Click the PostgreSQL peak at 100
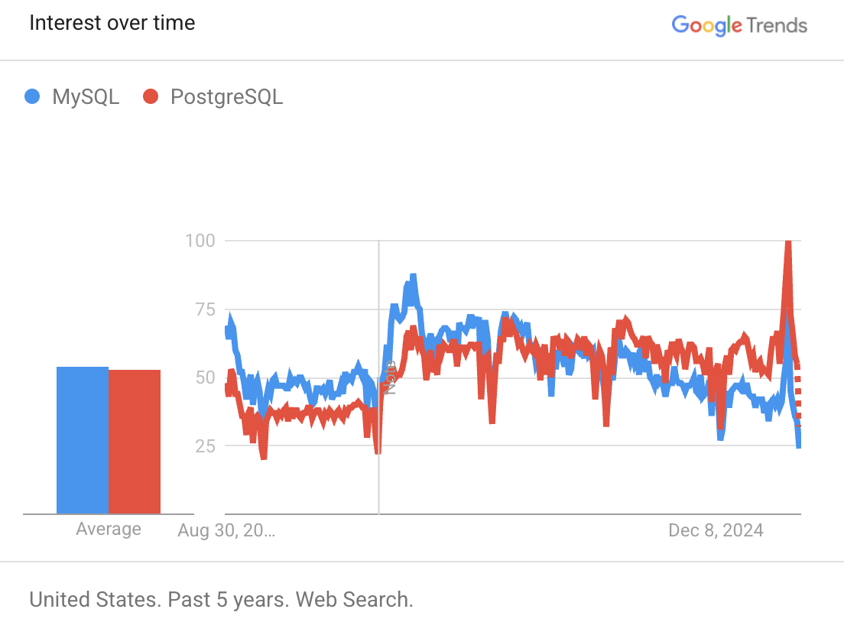The height and width of the screenshot is (622, 844). 788,243
